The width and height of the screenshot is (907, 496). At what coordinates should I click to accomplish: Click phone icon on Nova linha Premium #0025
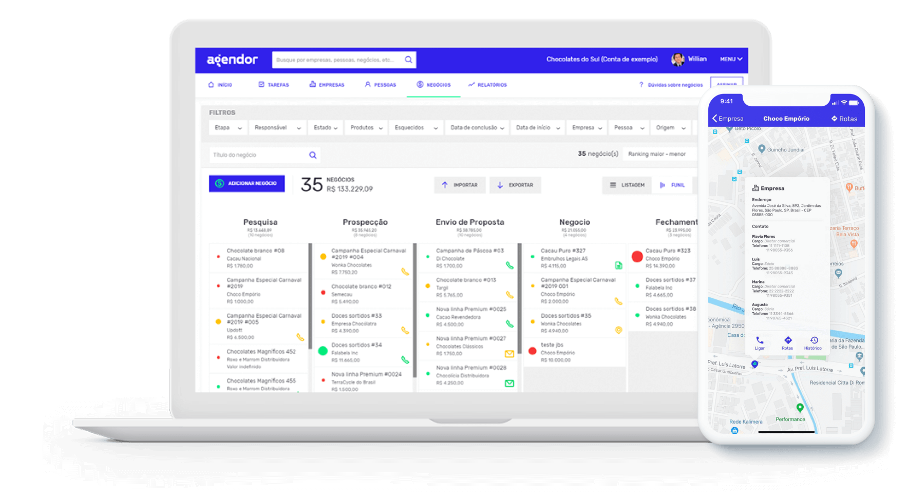pos(509,324)
